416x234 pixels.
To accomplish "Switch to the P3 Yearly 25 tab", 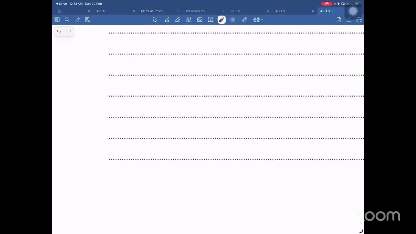I will pyautogui.click(x=195, y=11).
